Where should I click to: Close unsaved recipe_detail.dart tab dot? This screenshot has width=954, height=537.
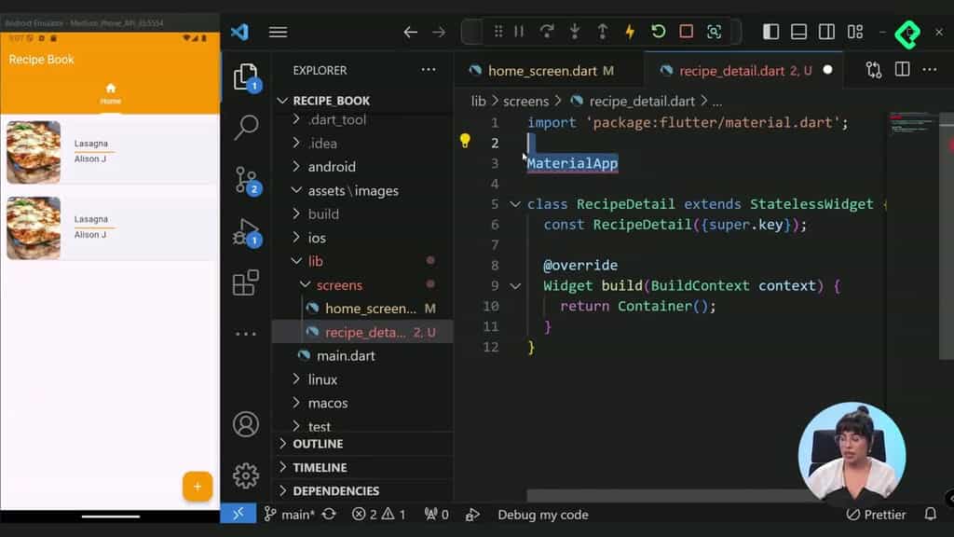(x=827, y=70)
